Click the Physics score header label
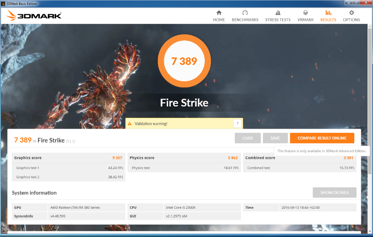 pos(142,158)
